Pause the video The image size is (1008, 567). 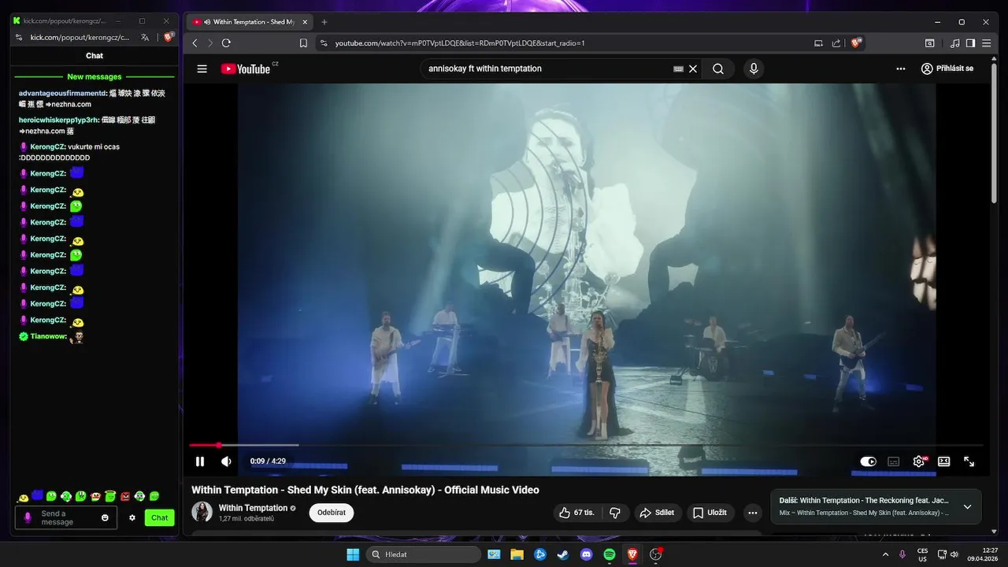pos(200,461)
